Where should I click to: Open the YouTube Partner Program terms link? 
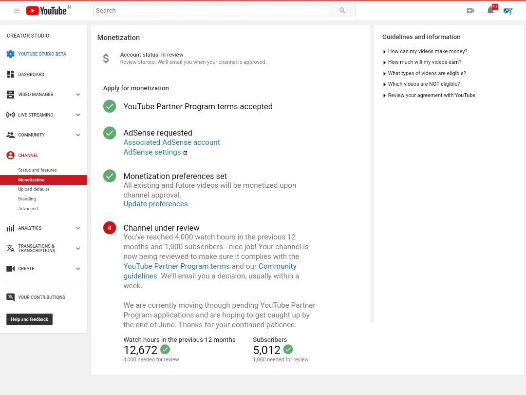tap(176, 266)
